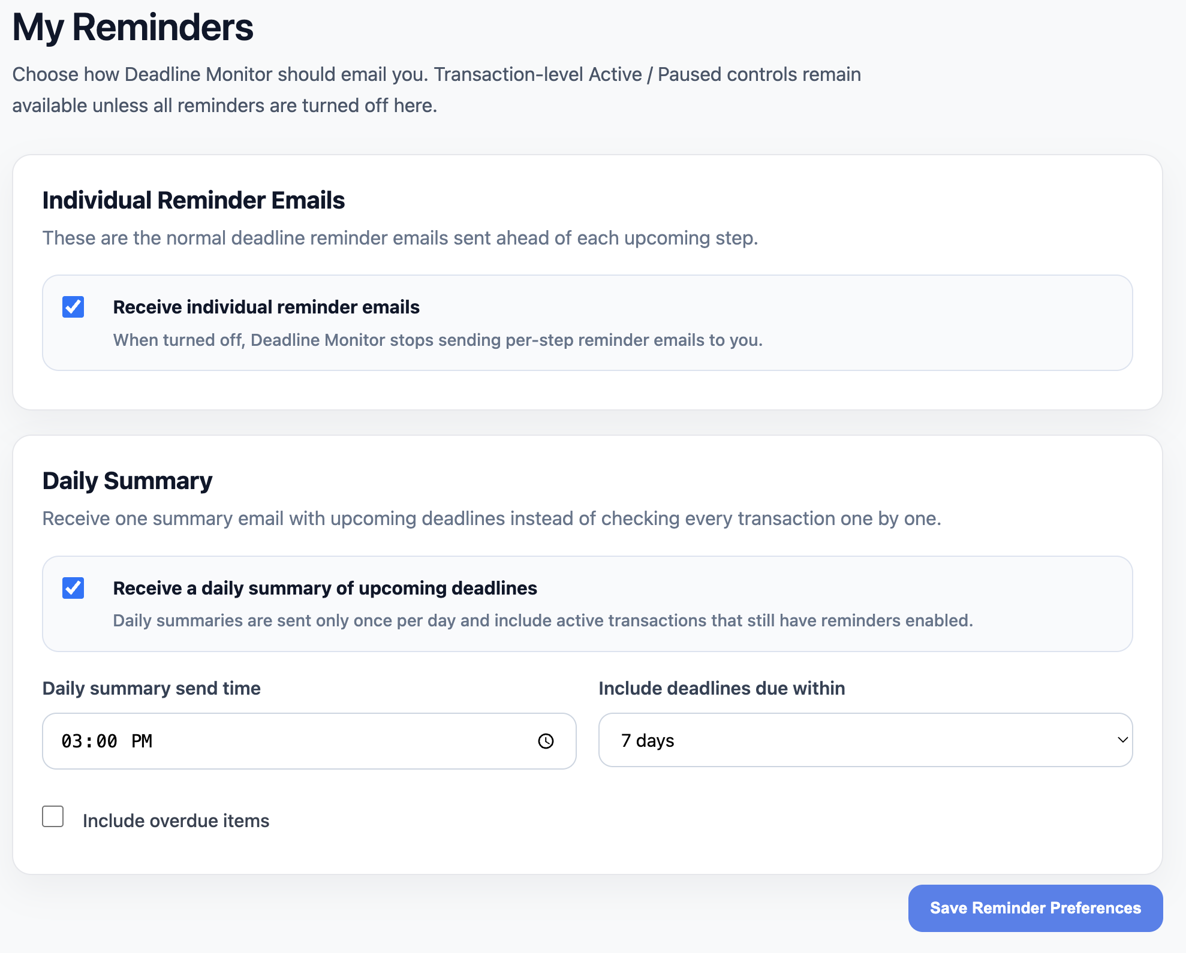Select the hours segment of send time
This screenshot has width=1186, height=953.
point(71,741)
